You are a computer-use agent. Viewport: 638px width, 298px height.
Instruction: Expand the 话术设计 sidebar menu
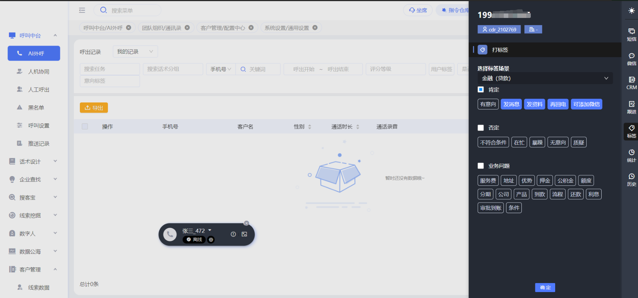click(33, 162)
